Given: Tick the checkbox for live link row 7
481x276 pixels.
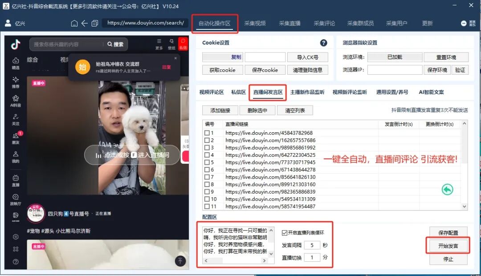Looking at the screenshot, I should pyautogui.click(x=207, y=177).
